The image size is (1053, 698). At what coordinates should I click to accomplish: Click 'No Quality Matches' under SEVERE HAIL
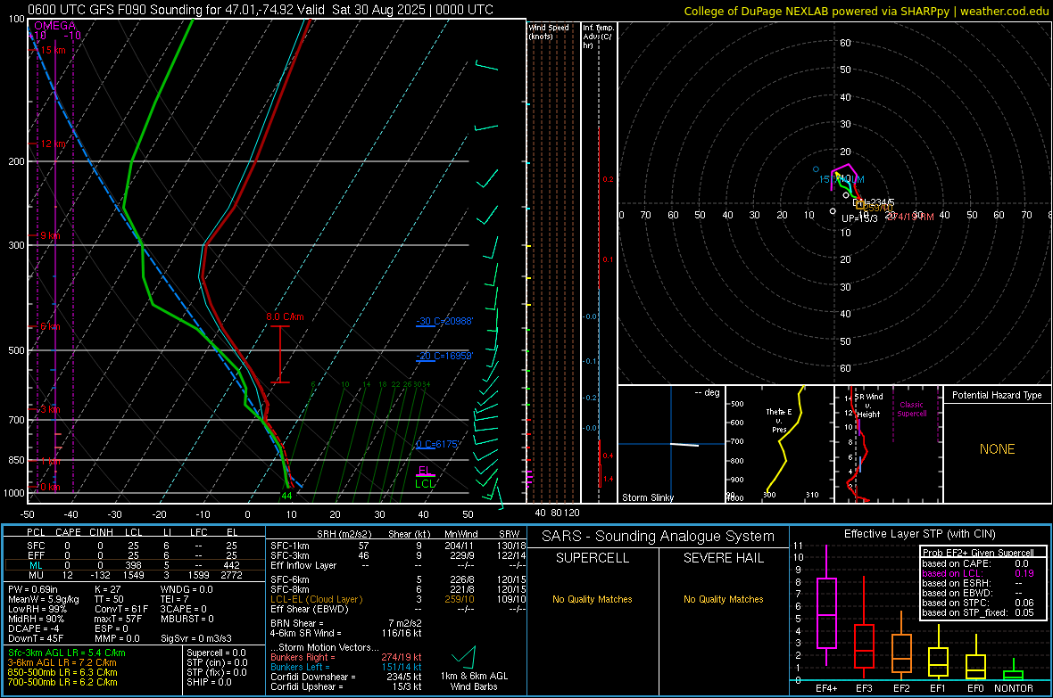tap(723, 599)
